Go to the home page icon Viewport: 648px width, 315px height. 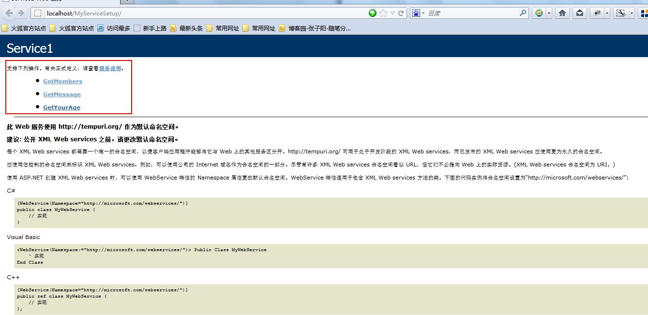click(562, 14)
